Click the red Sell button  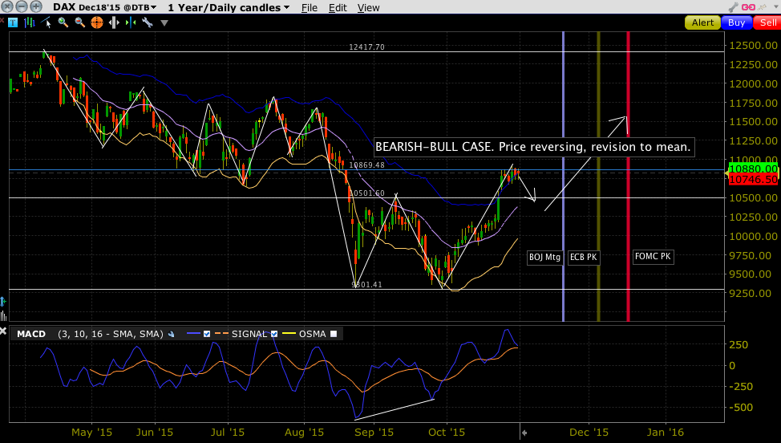point(767,22)
